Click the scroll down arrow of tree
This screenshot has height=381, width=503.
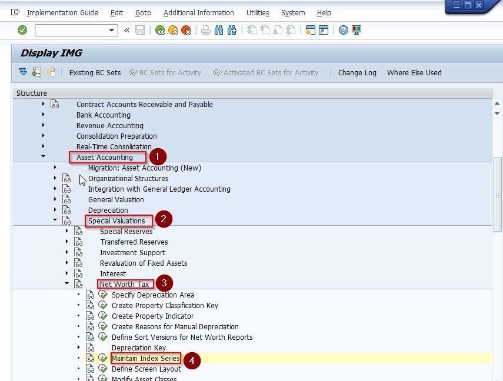(x=497, y=113)
